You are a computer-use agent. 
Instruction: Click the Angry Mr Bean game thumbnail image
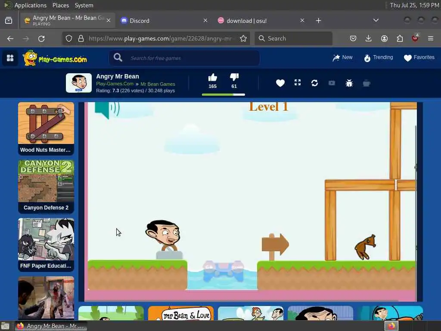[x=79, y=83]
